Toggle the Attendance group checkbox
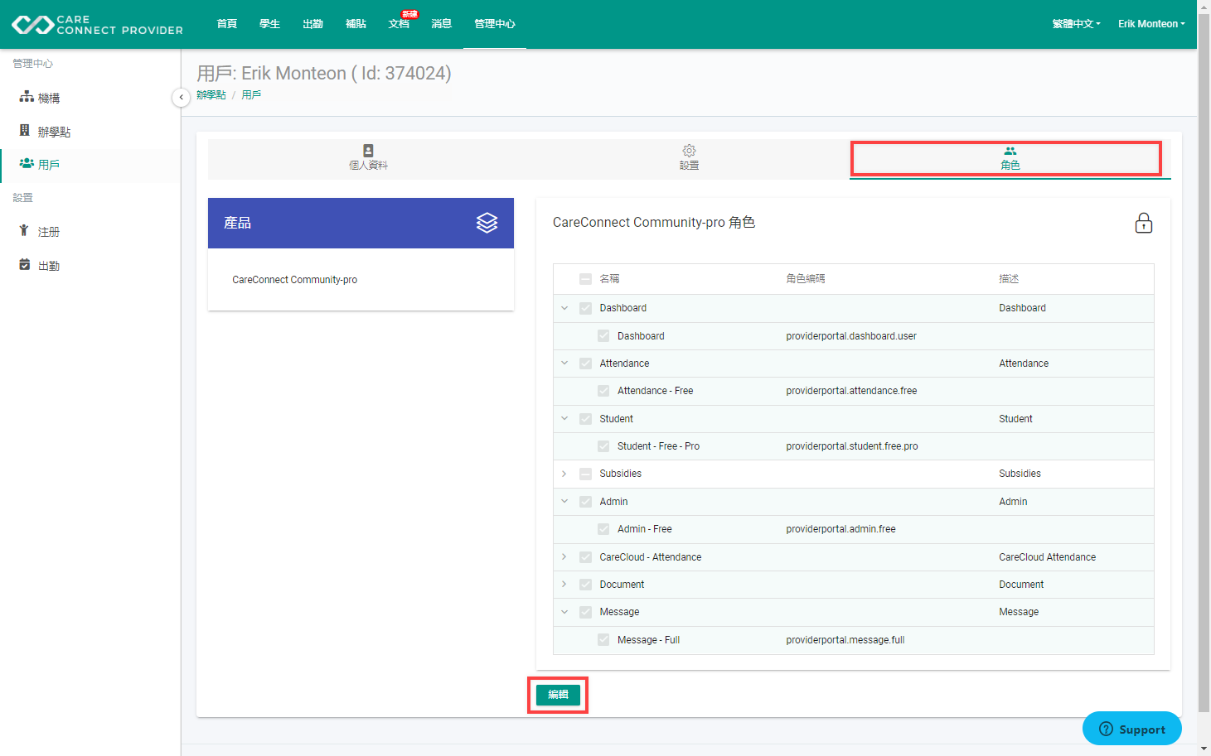Screen dimensions: 1211x756 click(585, 364)
